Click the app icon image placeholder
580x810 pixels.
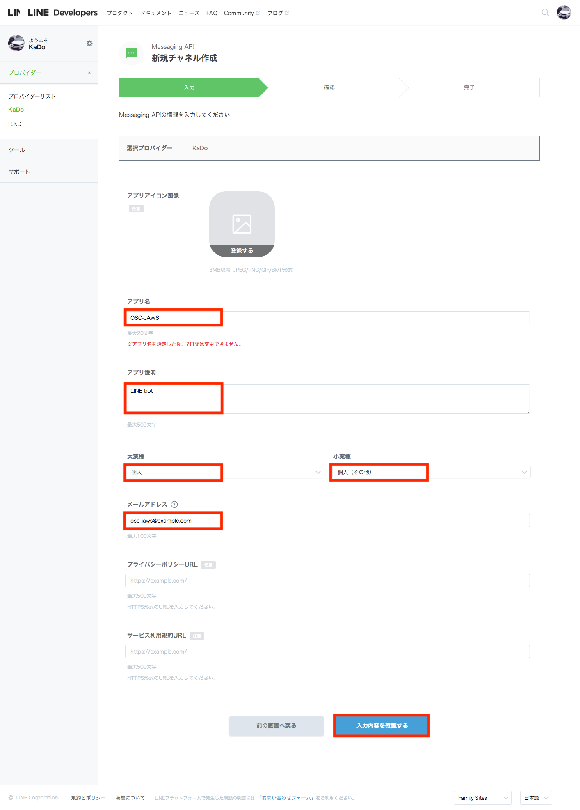point(242,224)
